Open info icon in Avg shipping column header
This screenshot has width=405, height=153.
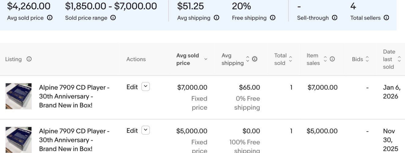click(255, 59)
